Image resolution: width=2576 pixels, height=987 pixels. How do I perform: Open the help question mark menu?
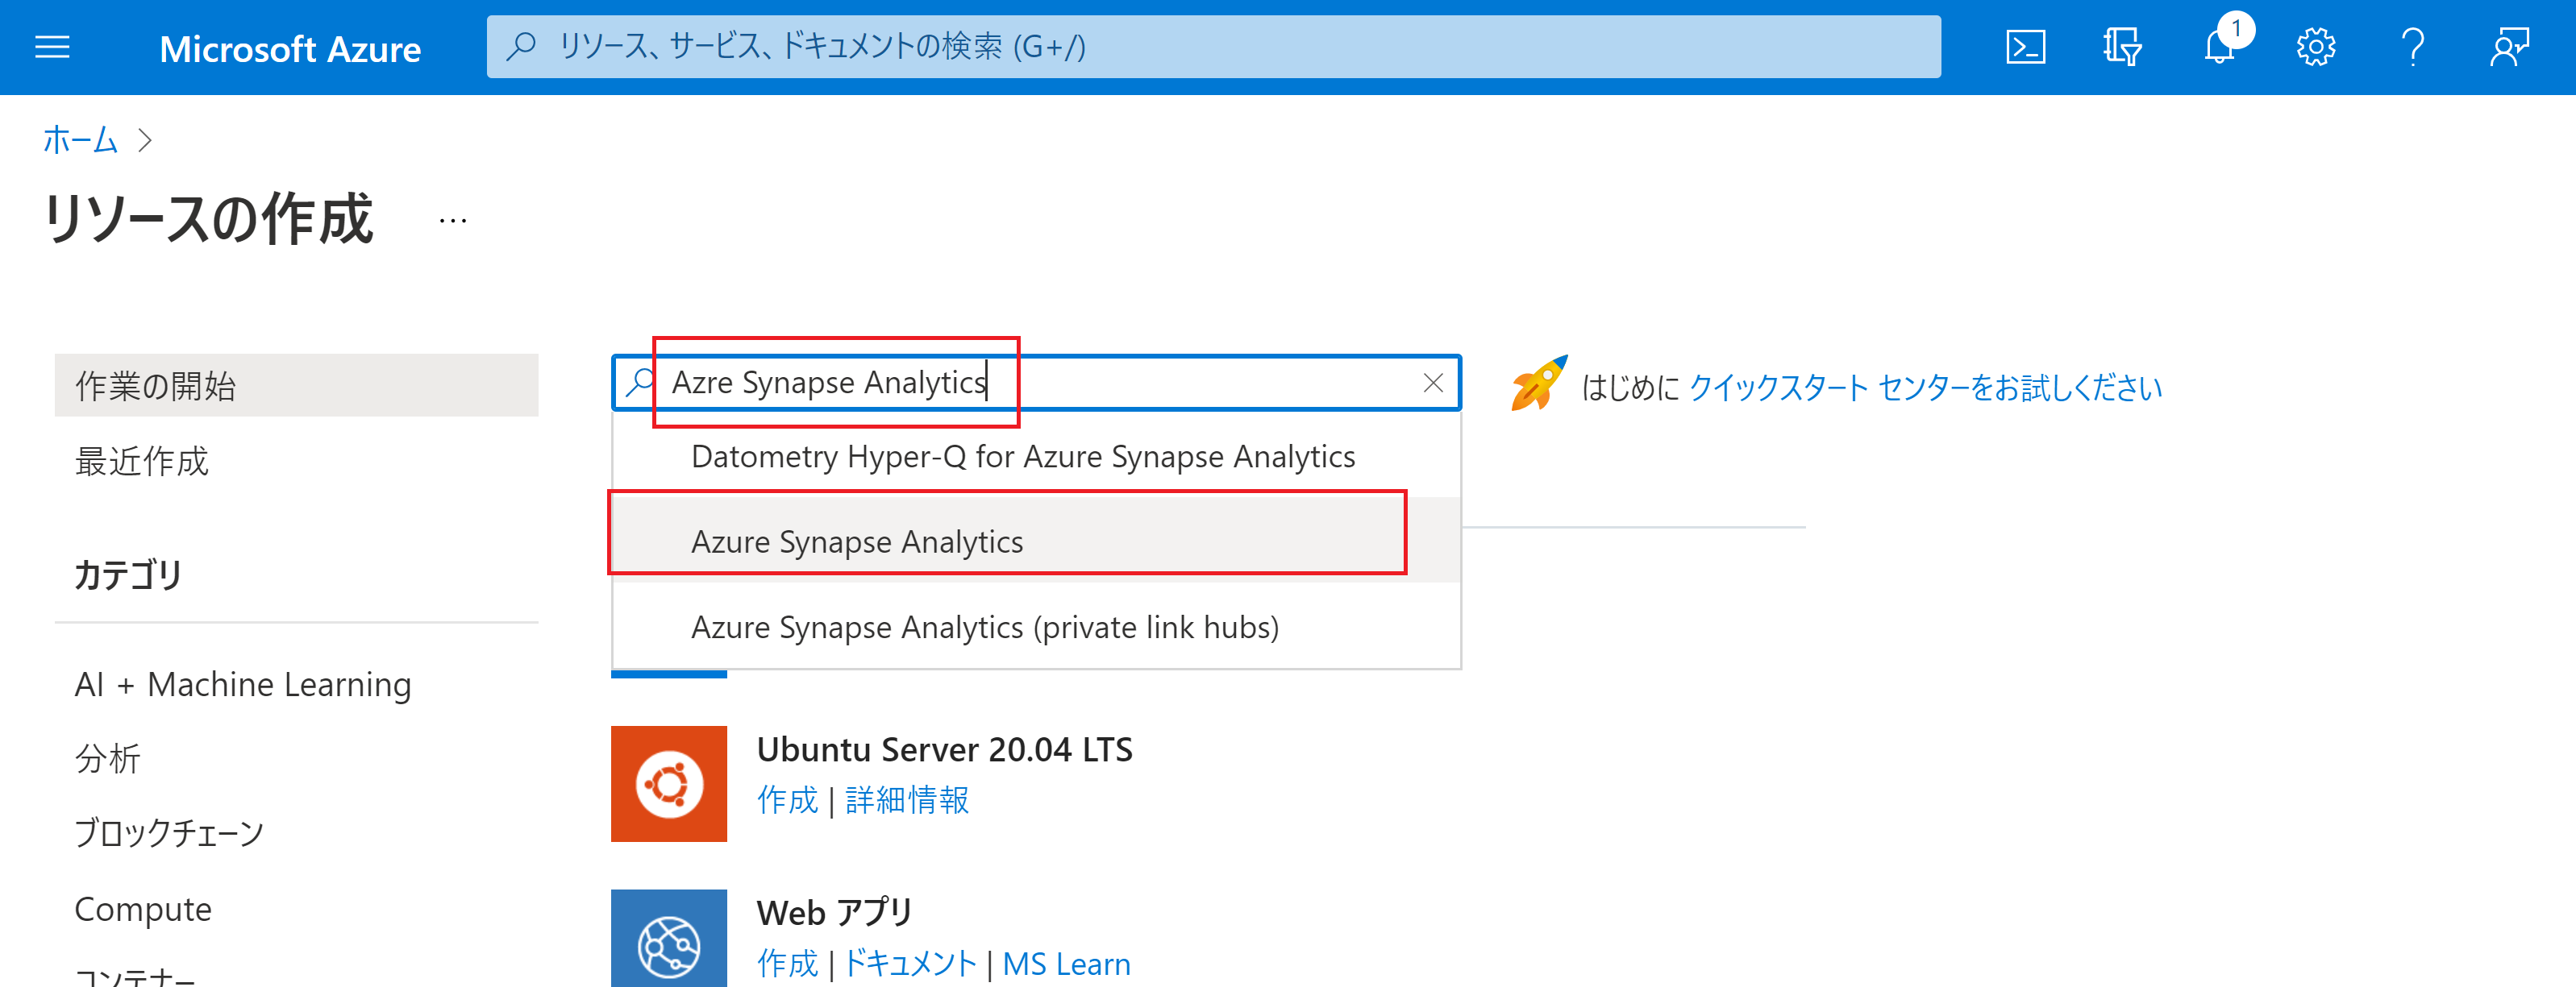pos(2412,47)
